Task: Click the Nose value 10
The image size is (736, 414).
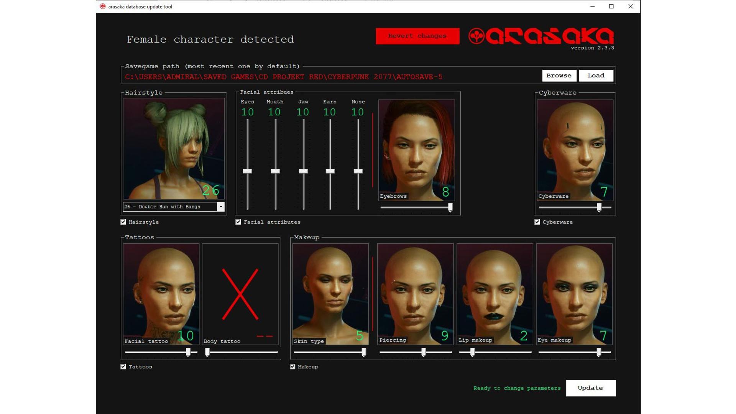Action: (358, 112)
